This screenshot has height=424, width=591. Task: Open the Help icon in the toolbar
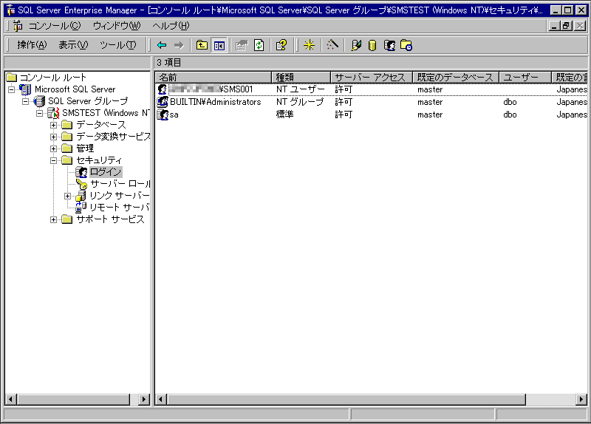click(281, 45)
